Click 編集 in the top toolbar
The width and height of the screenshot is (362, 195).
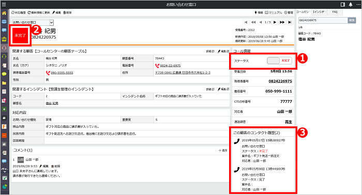[56, 13]
